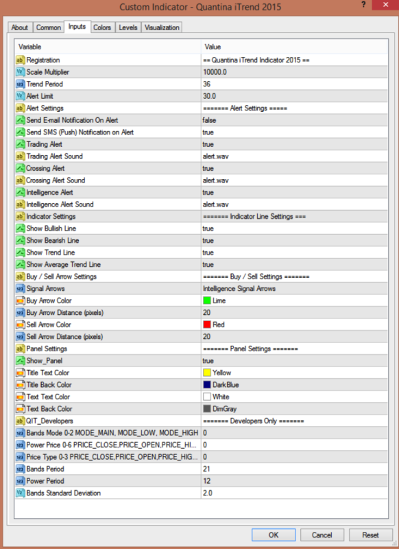399x549 pixels.
Task: Click the string icon beside Trading Alert Sound
Action: click(x=21, y=156)
